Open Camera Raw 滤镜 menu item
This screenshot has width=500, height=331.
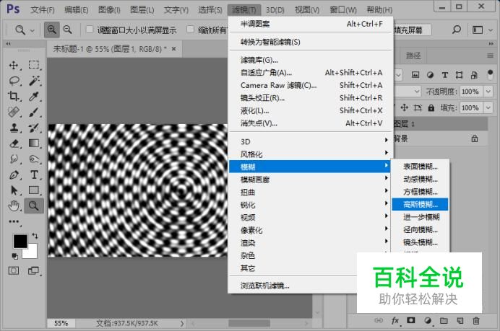pos(310,85)
